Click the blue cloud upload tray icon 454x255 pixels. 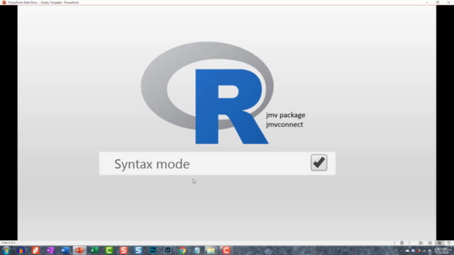413,251
